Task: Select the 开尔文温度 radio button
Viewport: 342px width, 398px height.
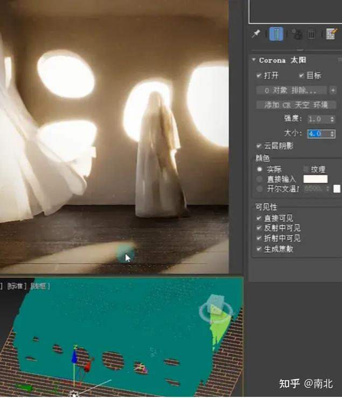Action: point(259,189)
